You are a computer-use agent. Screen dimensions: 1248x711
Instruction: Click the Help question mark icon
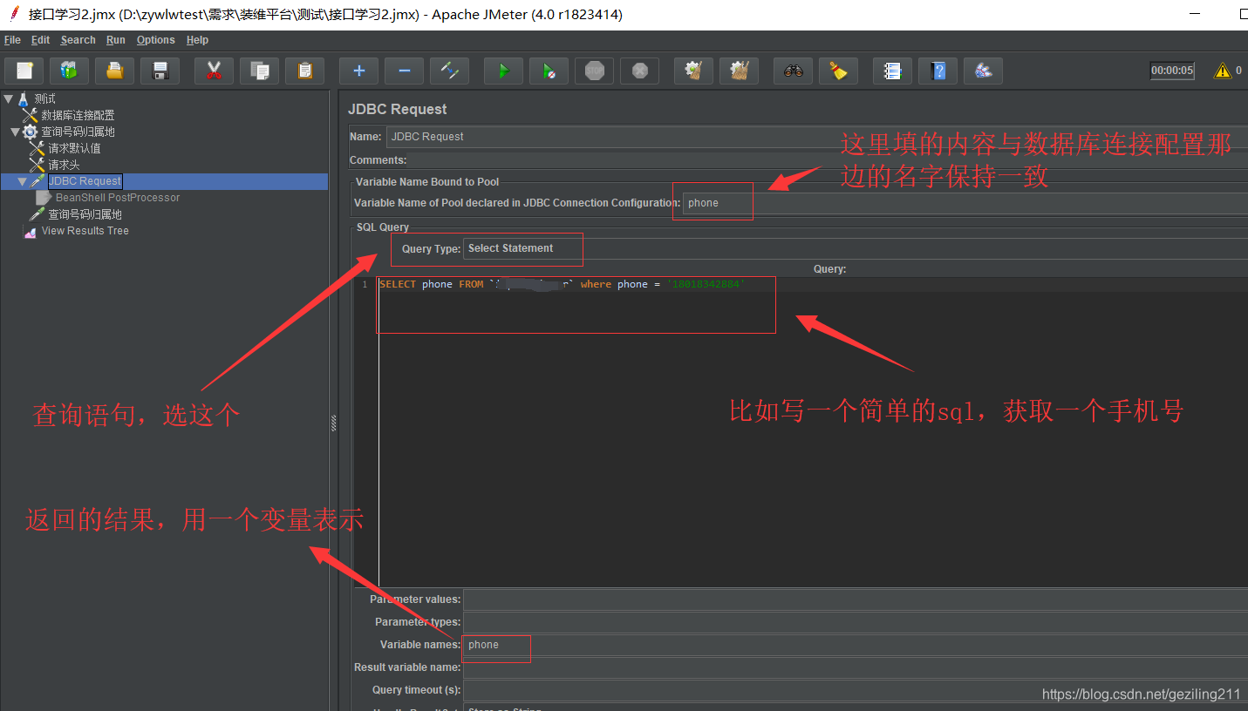938,71
